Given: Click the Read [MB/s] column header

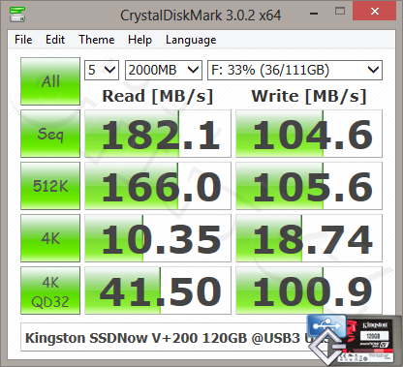Looking at the screenshot, I should [158, 96].
